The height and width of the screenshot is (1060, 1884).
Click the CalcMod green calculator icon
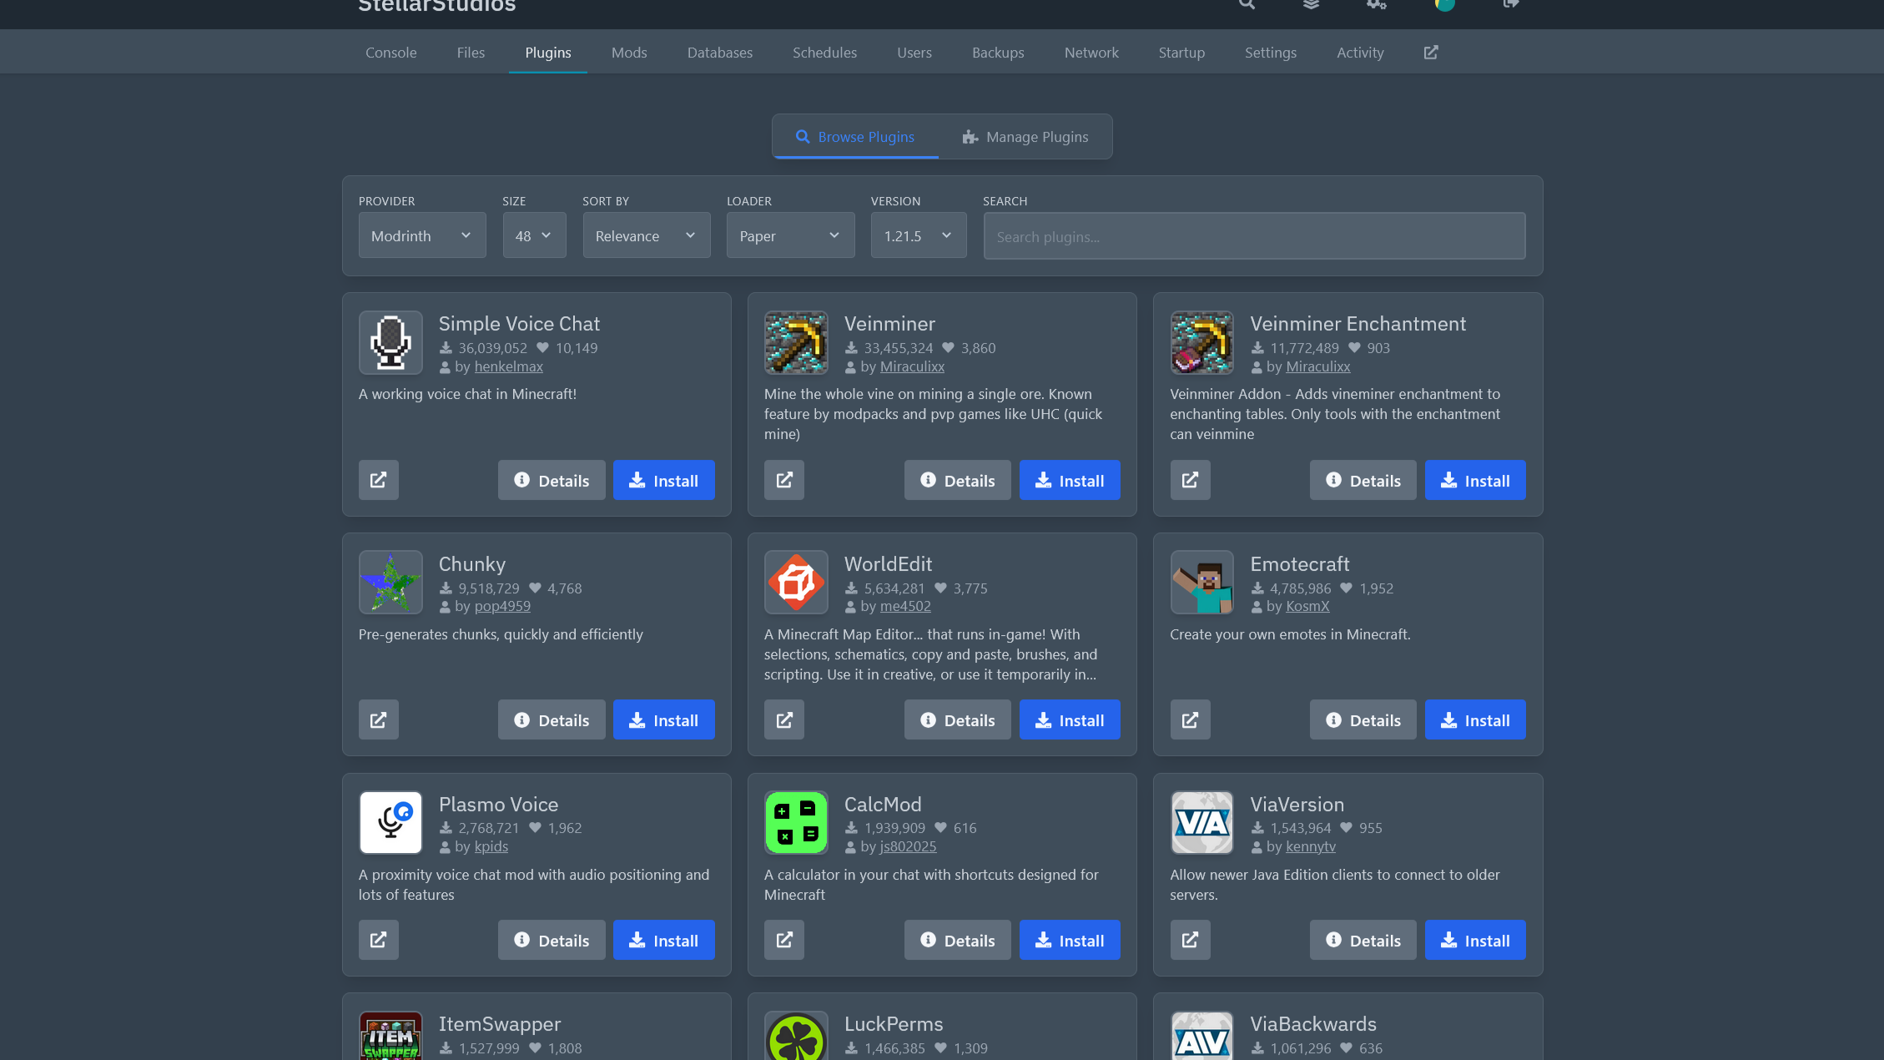pos(796,823)
